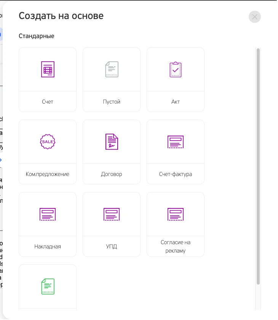This screenshot has width=278, height=320.
Task: Select the Акт label text
Action: click(x=176, y=102)
